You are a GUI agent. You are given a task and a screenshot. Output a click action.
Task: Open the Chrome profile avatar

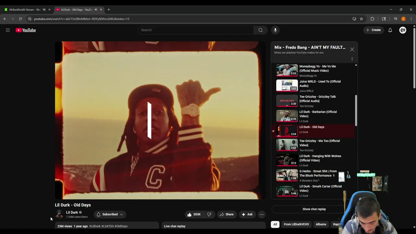tap(403, 19)
